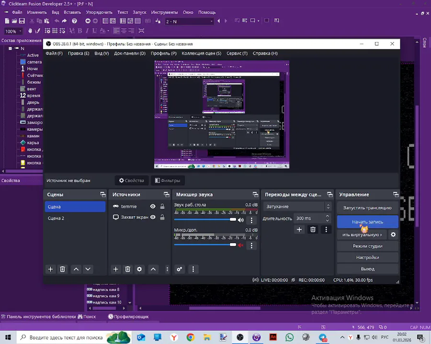
Task: Mute desktop audio speaker icon
Action: tap(241, 220)
